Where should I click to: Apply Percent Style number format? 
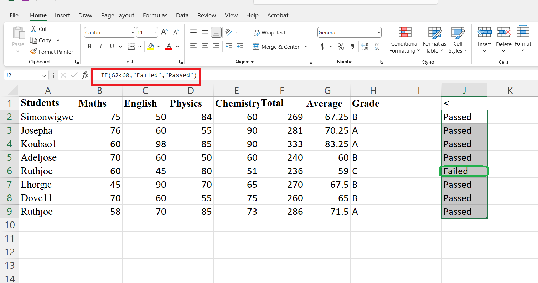(x=341, y=47)
